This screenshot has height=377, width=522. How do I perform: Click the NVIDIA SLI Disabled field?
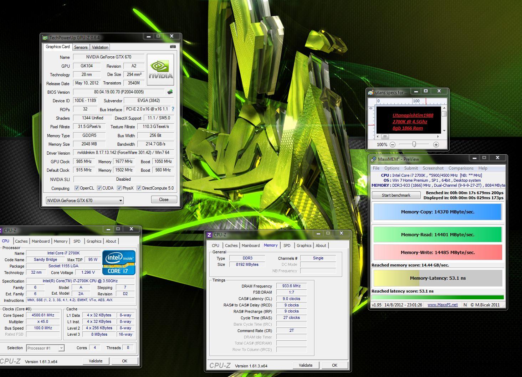click(123, 179)
